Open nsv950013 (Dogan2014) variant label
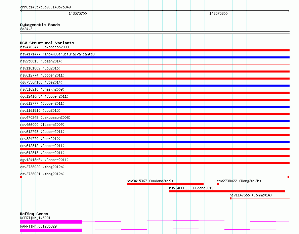This screenshot has height=234, width=299. point(41,61)
